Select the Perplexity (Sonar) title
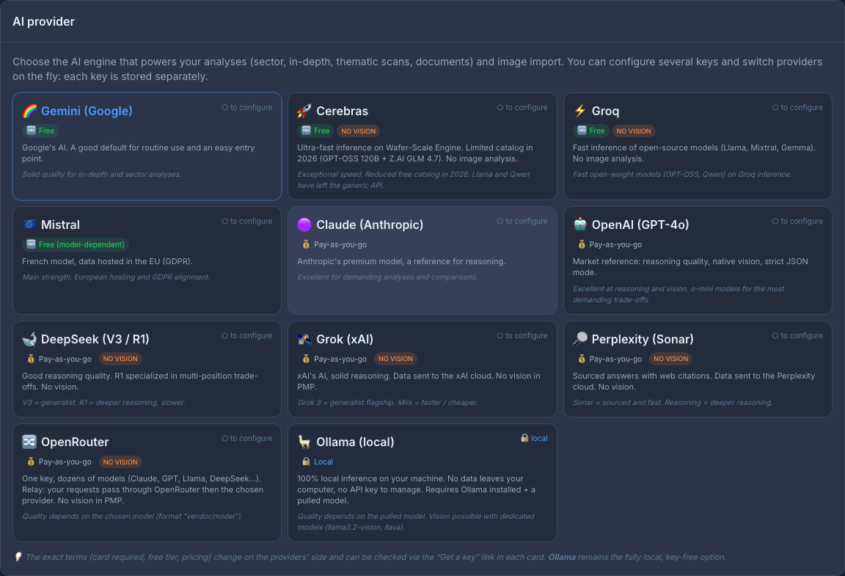Image resolution: width=845 pixels, height=576 pixels. click(643, 339)
